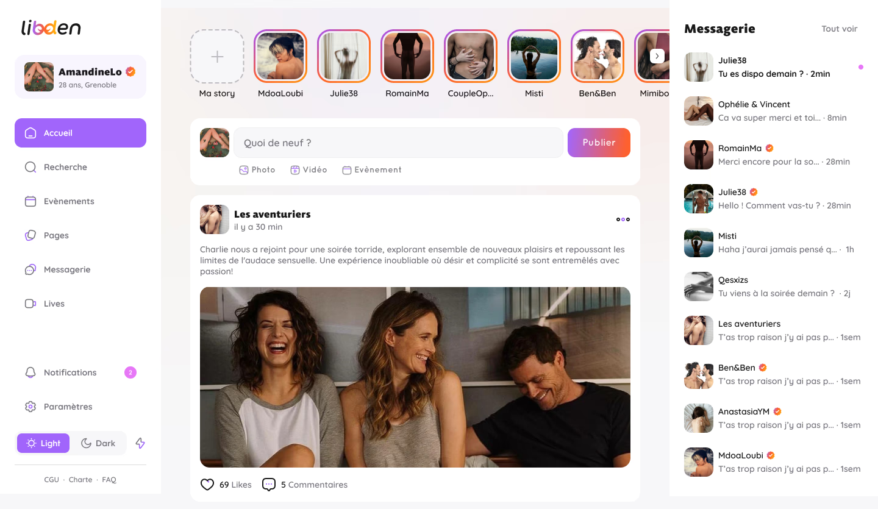
Task: Attach a Photo to the new post
Action: 257,170
